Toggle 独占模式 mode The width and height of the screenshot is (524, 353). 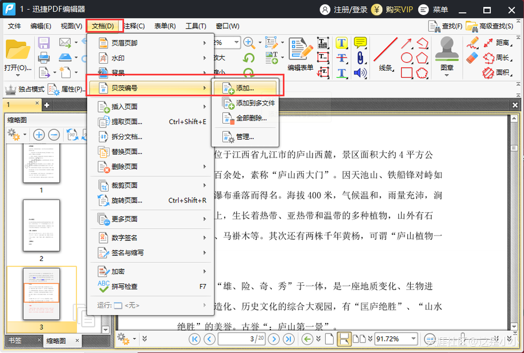[x=25, y=89]
